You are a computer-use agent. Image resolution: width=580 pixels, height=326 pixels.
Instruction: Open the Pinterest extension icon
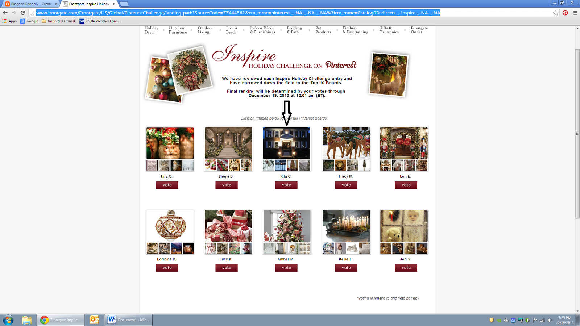pyautogui.click(x=565, y=13)
